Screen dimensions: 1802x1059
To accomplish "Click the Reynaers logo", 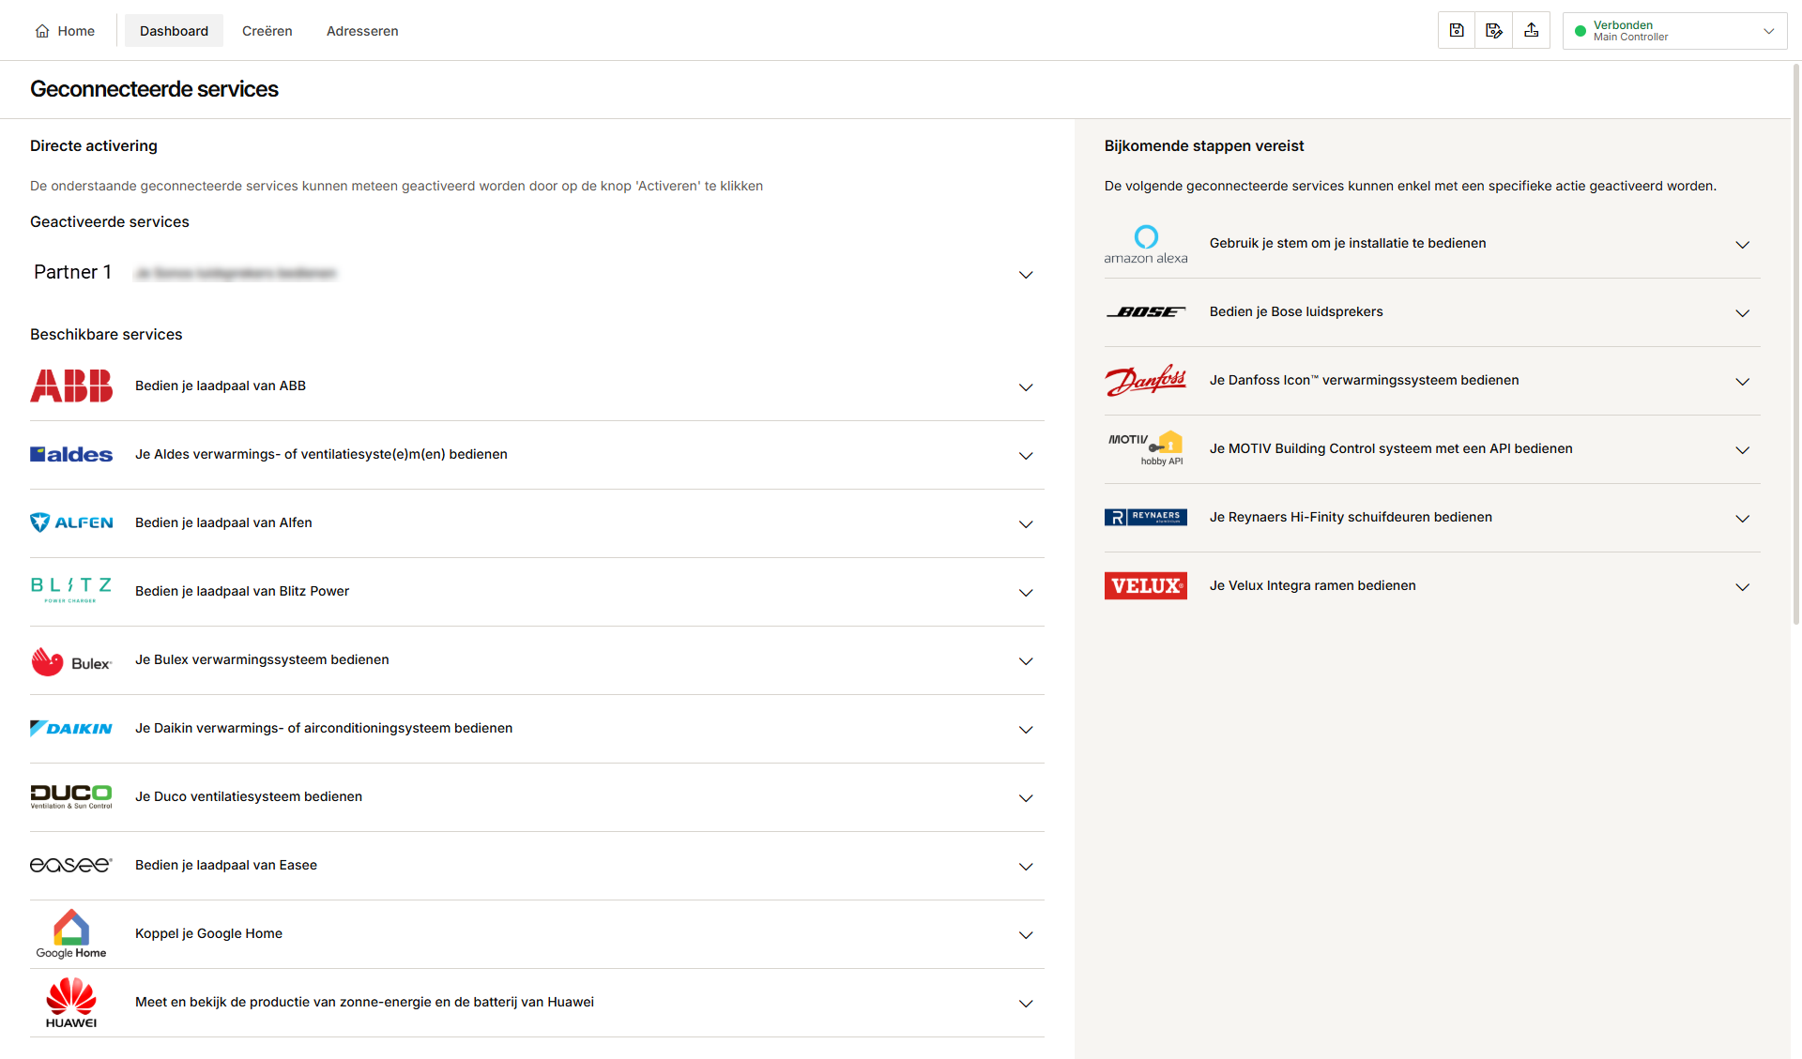I will click(x=1146, y=517).
